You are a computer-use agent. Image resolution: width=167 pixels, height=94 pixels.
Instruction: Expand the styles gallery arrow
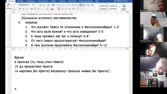[120, 7]
